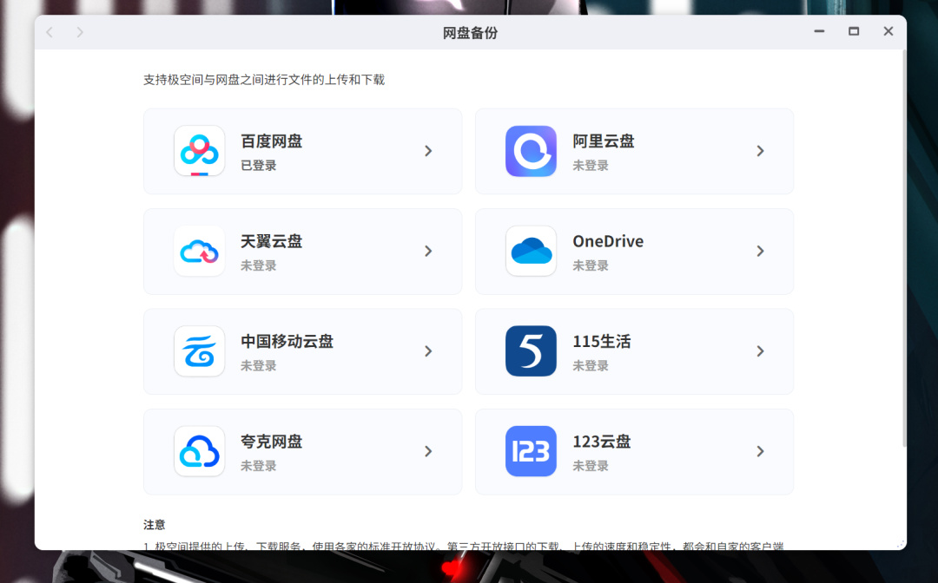Click the vertical scrollbar on the right
Viewport: 938px width, 583px height.
point(904,248)
